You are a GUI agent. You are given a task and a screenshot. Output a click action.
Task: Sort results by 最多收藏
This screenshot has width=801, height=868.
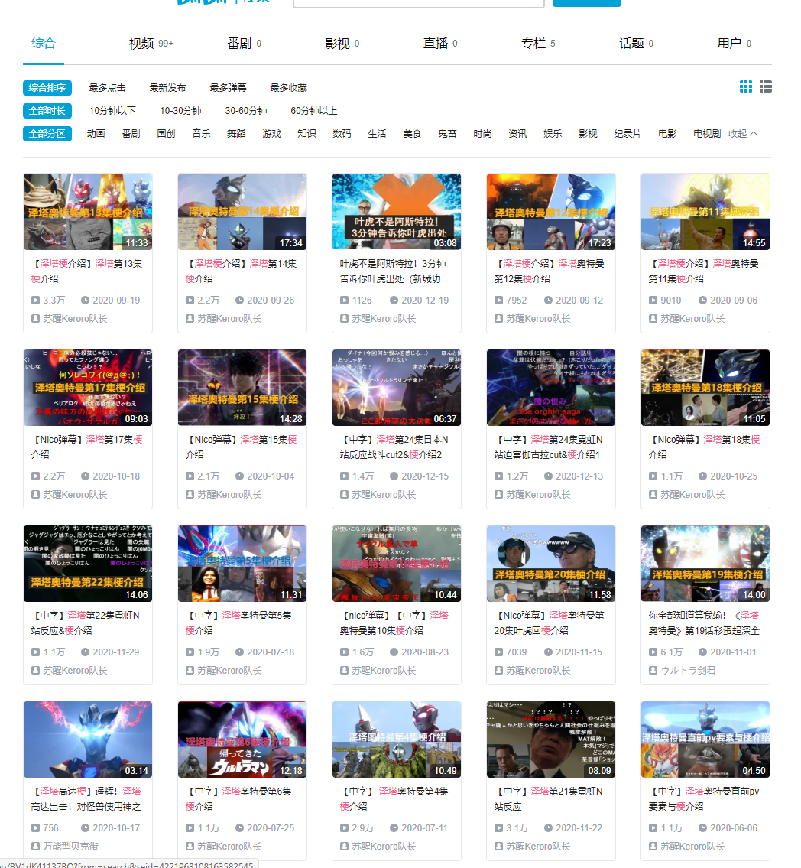point(288,87)
